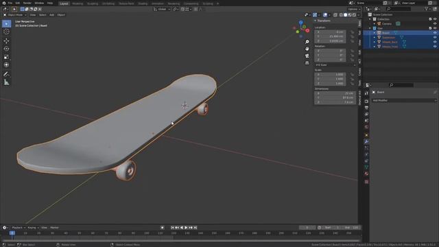The width and height of the screenshot is (439, 247).
Task: Hide the Wheels_Back object with eye icon
Action: [435, 42]
